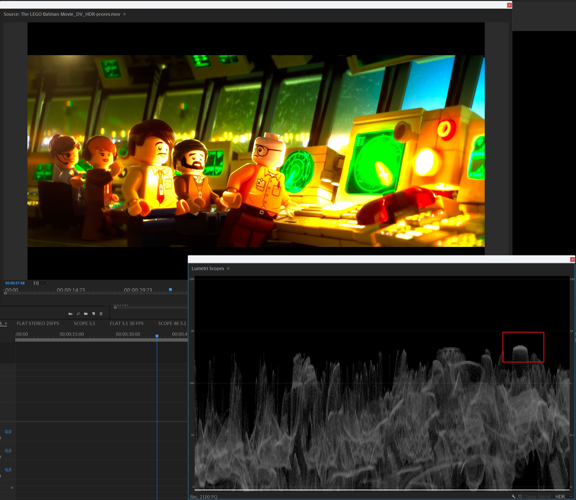Open the Source monitor panel menu
This screenshot has width=576, height=500.
coord(124,14)
